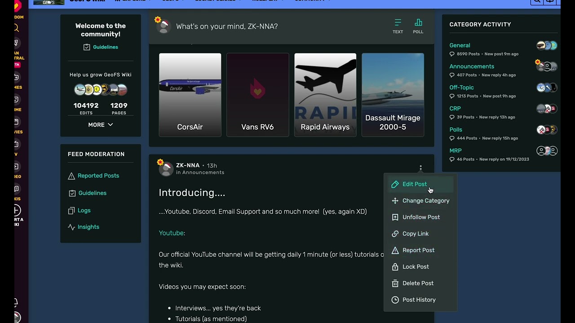Open the Guidelines link under Welcome

106,47
